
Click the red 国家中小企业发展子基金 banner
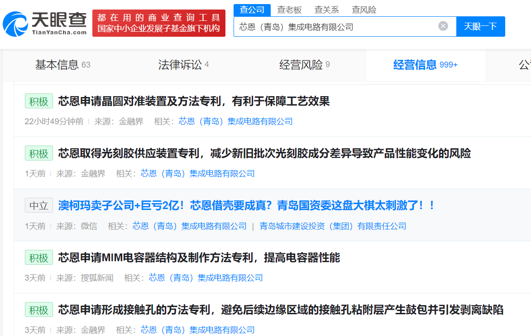tap(159, 23)
